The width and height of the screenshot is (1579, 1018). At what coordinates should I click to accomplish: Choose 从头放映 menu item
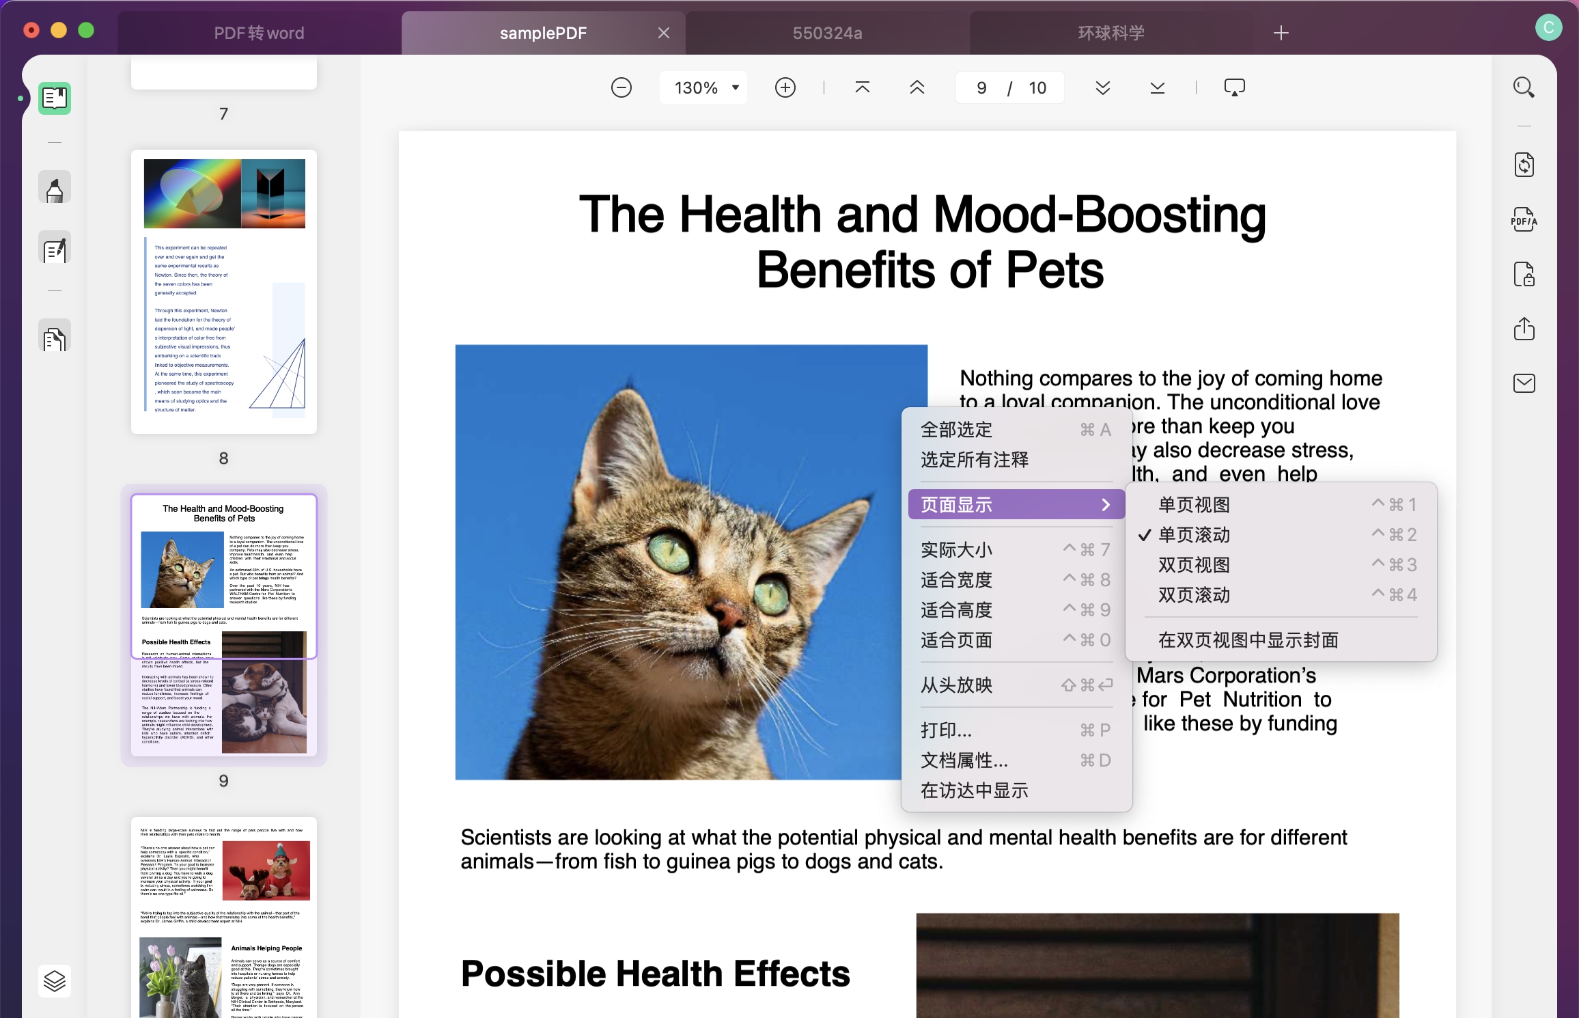[x=1016, y=685]
